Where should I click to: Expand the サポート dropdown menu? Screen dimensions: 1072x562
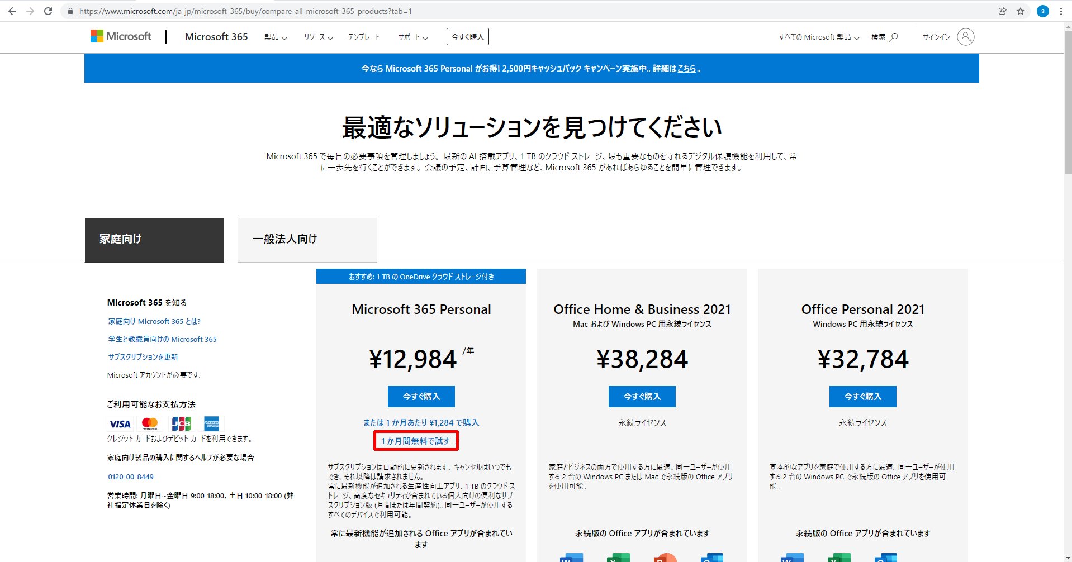[413, 37]
